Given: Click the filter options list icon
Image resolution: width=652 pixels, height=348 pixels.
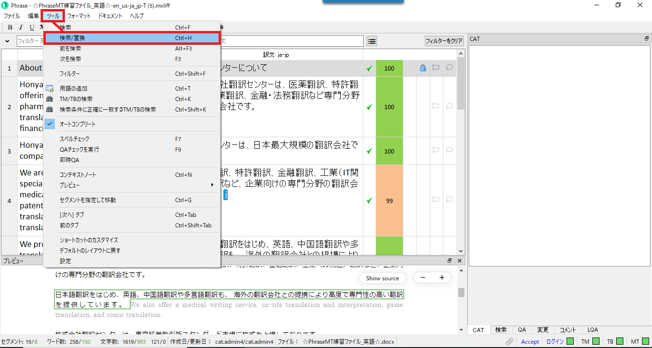Looking at the screenshot, I should click(372, 41).
